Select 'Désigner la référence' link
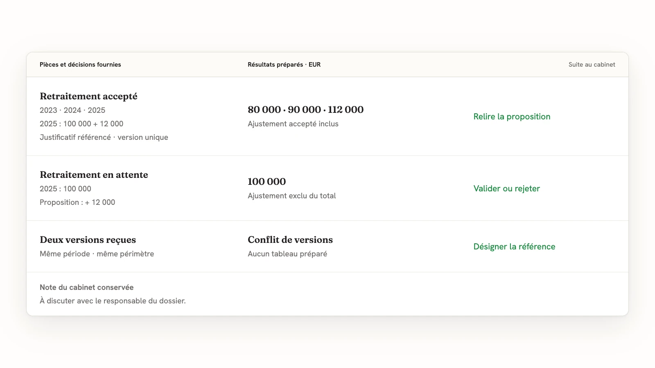 tap(514, 247)
